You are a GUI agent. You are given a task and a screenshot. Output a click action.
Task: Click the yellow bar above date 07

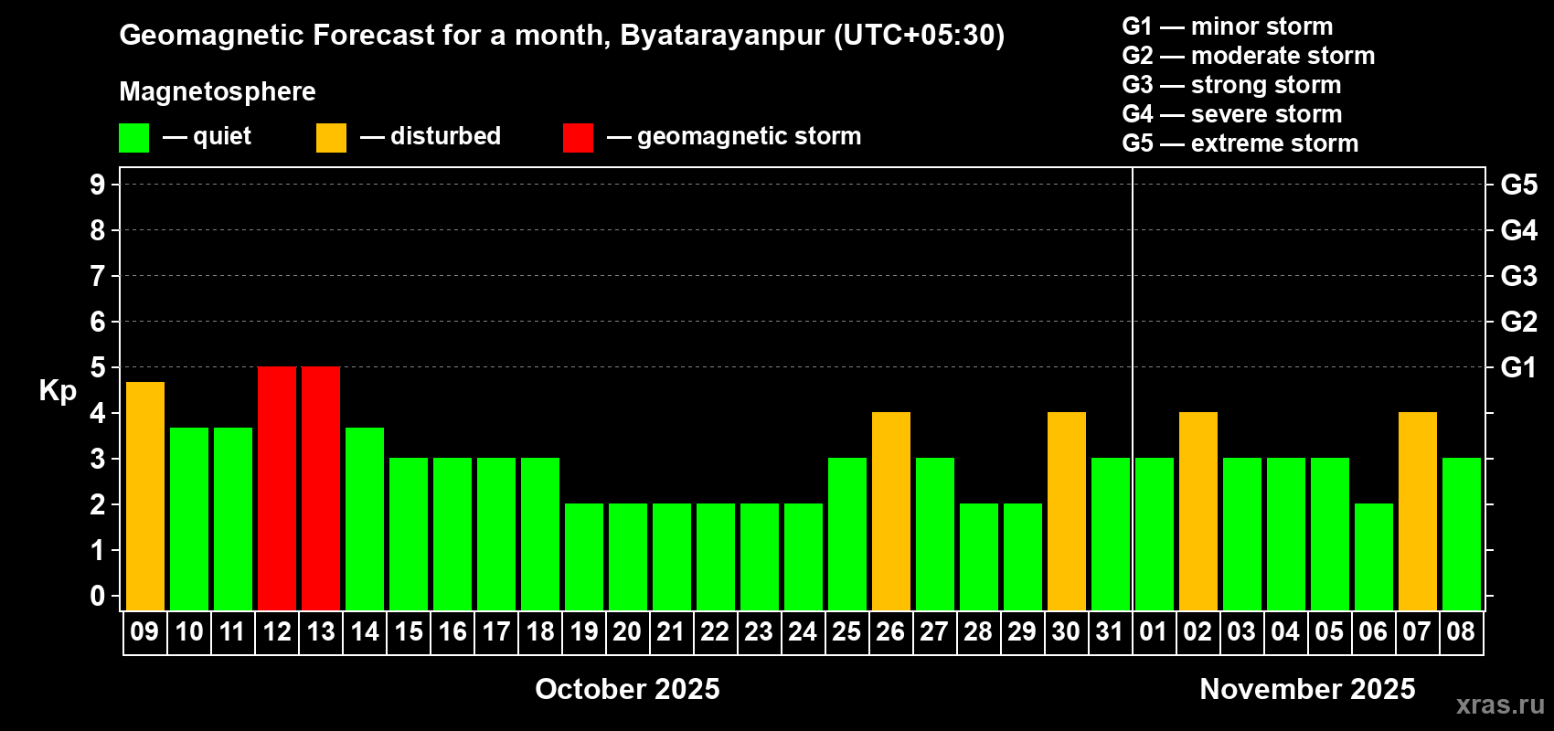pos(1418,512)
